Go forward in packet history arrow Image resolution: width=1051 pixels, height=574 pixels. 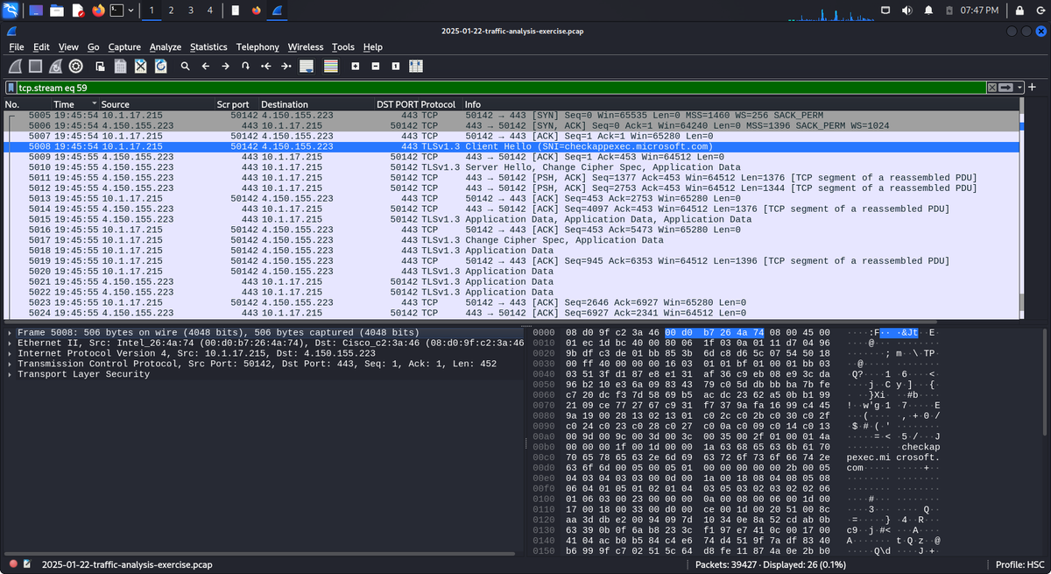[x=225, y=66]
